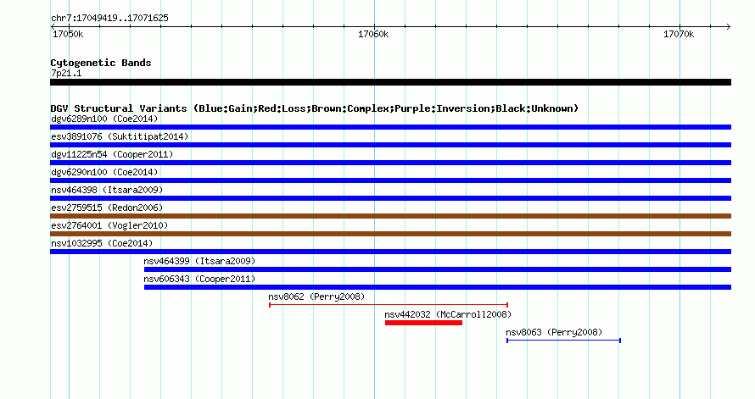This screenshot has width=755, height=399.
Task: Click the nsv8062 (Perry2008) label
Action: (x=316, y=296)
